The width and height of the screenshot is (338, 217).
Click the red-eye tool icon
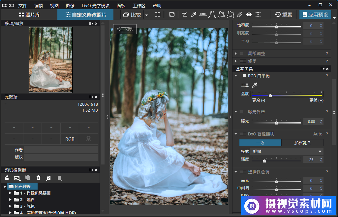pos(249,15)
